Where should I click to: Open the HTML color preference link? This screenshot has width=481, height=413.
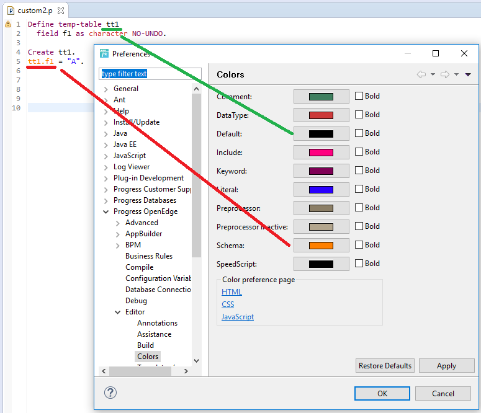232,292
